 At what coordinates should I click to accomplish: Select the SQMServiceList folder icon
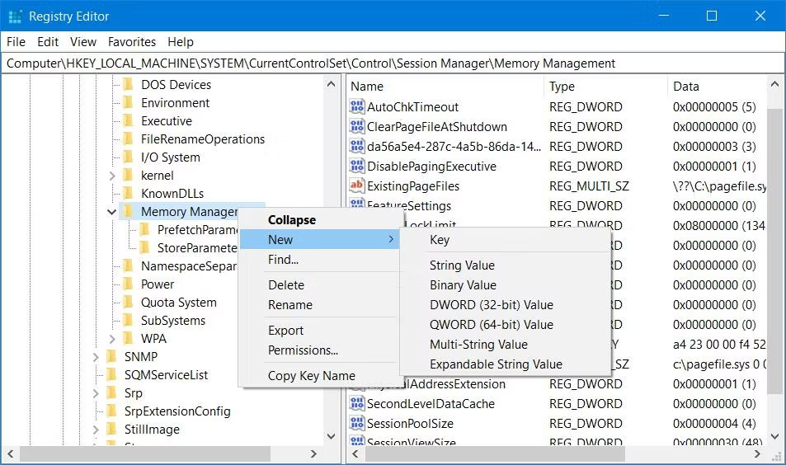click(x=111, y=375)
